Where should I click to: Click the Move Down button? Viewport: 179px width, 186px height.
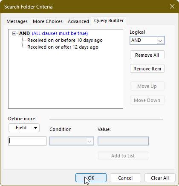(x=147, y=100)
